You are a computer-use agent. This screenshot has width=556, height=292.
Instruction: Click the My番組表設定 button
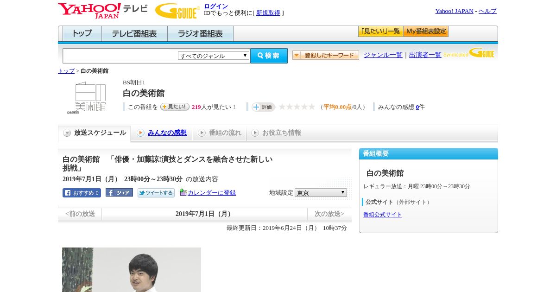426,32
